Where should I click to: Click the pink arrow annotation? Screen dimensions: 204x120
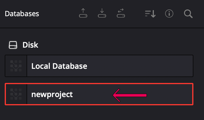130,95
